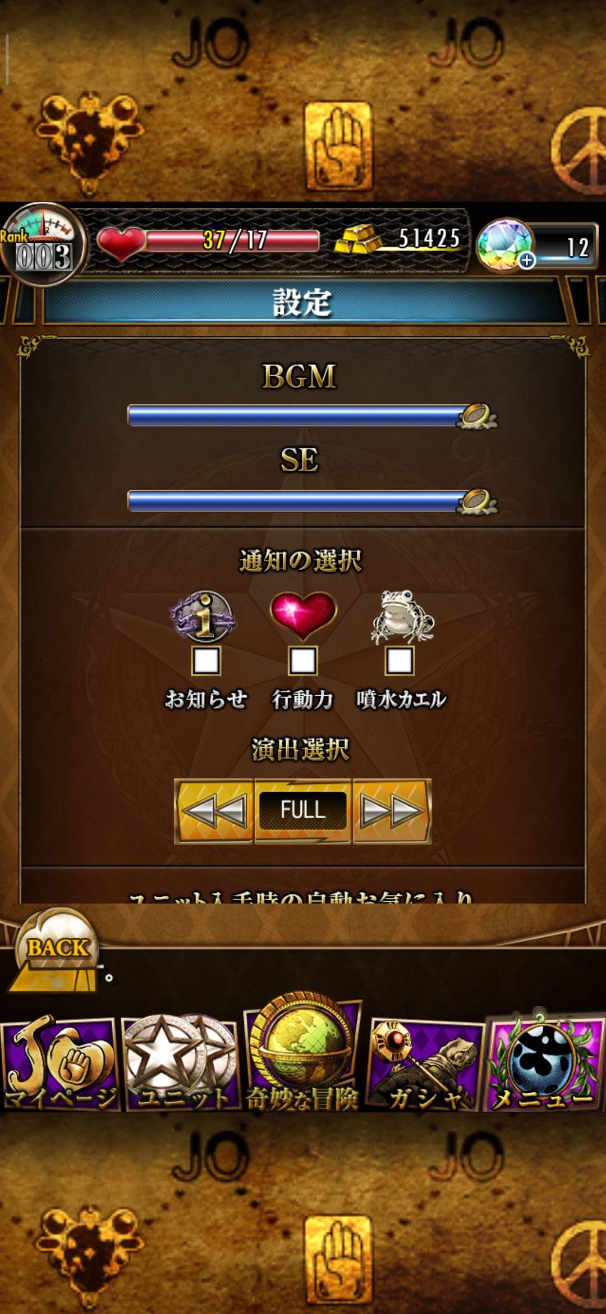
Task: Tap the gold bars currency icon
Action: coord(358,239)
